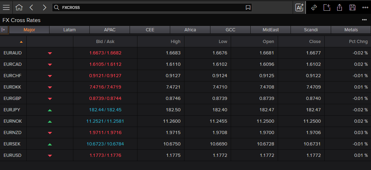Open the hamburger main menu
This screenshot has width=371, height=170.
coord(6,7)
